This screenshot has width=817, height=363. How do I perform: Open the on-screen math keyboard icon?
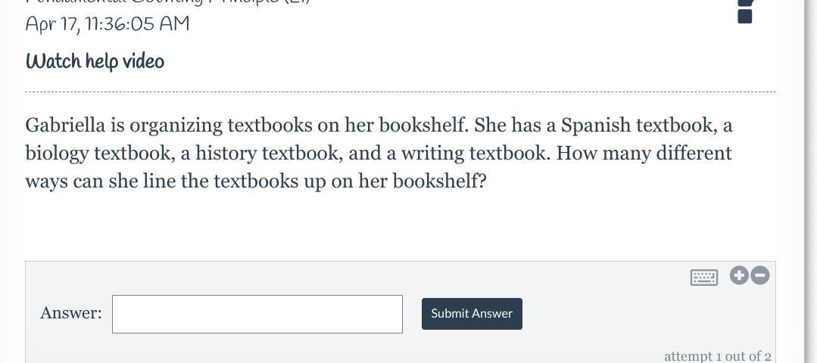(704, 278)
